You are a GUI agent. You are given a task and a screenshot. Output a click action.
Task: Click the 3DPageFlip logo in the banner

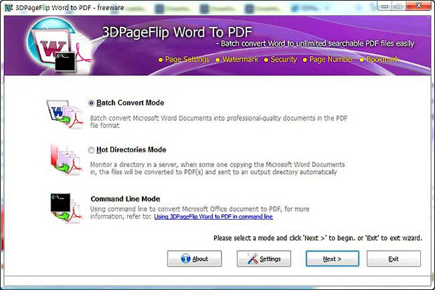click(60, 45)
